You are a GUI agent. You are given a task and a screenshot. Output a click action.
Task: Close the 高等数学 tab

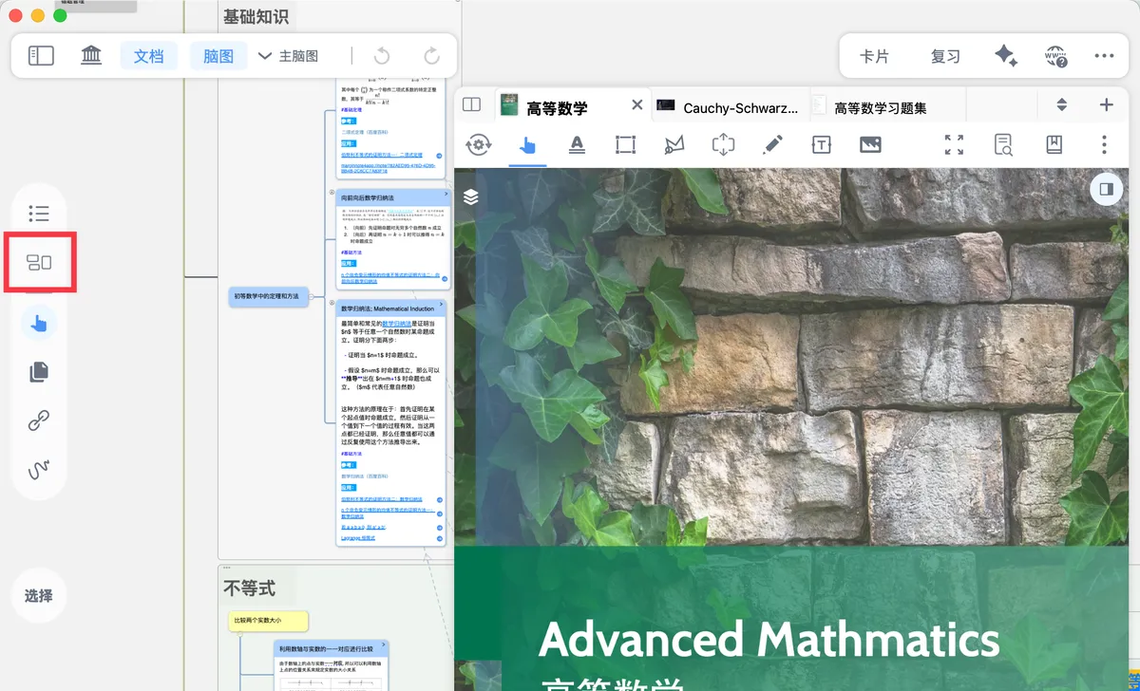(637, 105)
